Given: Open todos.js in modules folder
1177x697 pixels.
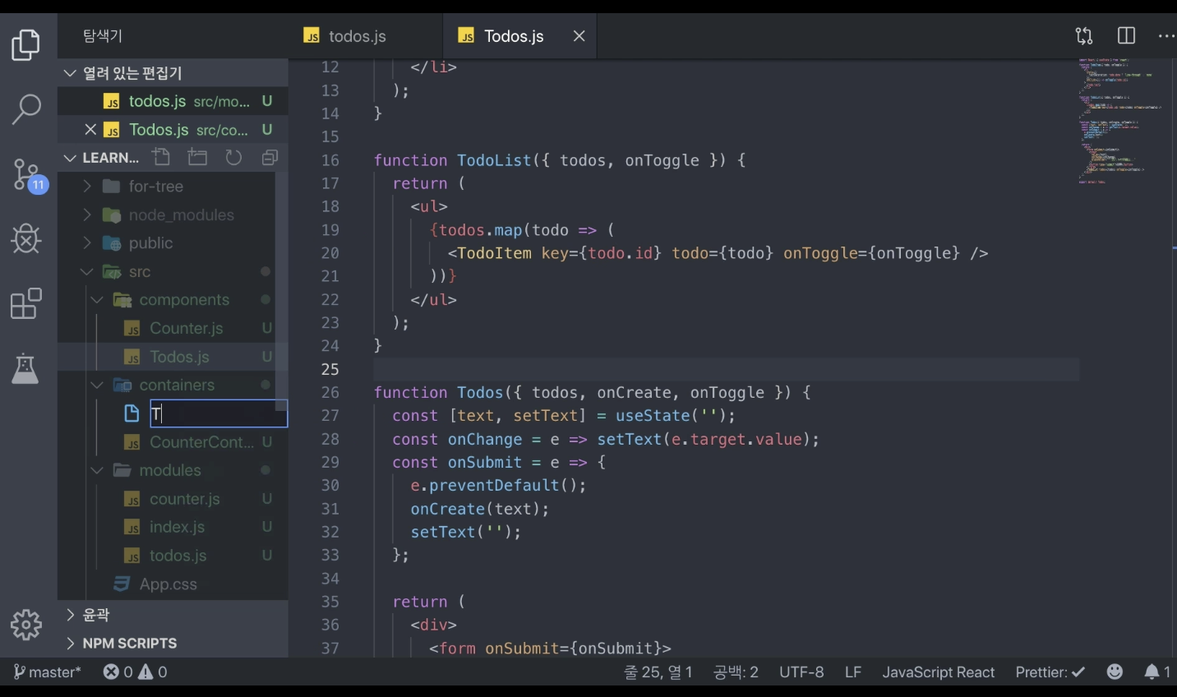Looking at the screenshot, I should tap(173, 556).
